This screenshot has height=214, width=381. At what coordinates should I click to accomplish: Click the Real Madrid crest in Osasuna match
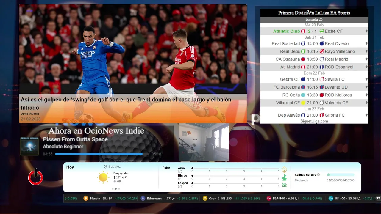[321, 59]
